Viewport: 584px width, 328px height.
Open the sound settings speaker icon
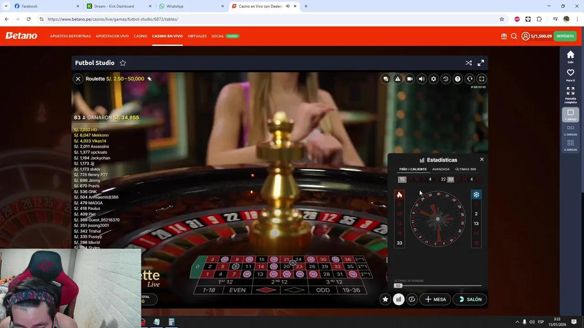[x=422, y=78]
